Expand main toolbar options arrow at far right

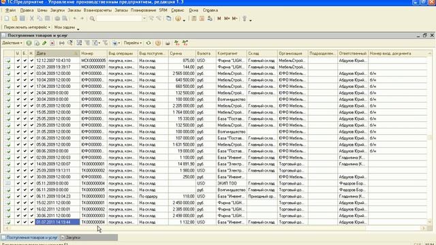pyautogui.click(x=251, y=20)
